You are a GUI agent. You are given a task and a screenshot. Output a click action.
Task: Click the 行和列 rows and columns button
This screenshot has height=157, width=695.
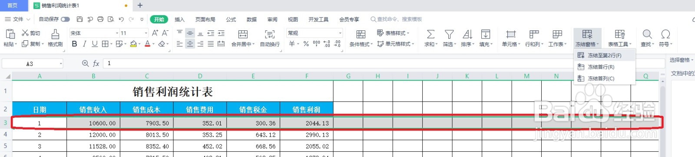(534, 38)
